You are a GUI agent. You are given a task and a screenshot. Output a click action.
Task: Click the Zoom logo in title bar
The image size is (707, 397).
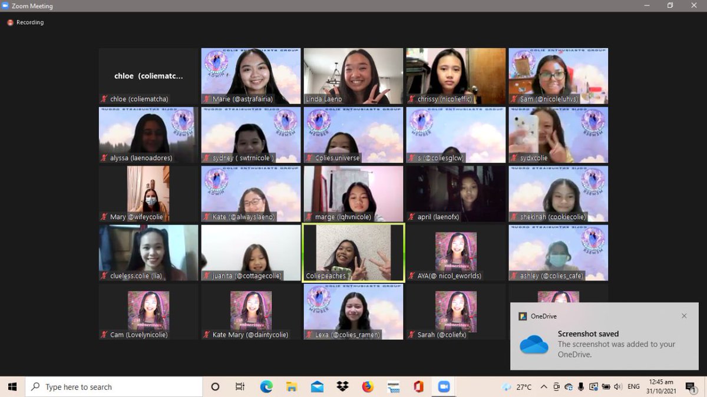pos(5,6)
